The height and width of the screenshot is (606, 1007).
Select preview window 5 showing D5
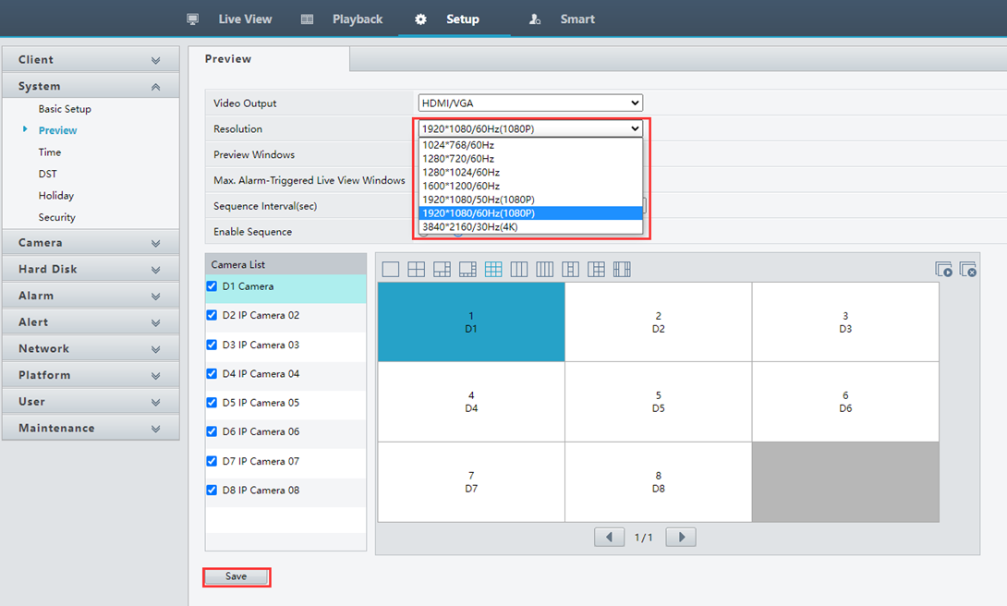[658, 402]
